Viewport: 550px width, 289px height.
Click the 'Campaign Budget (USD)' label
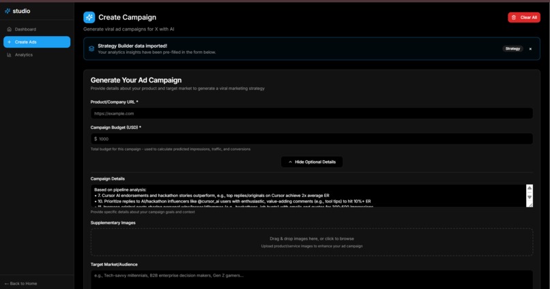point(116,127)
